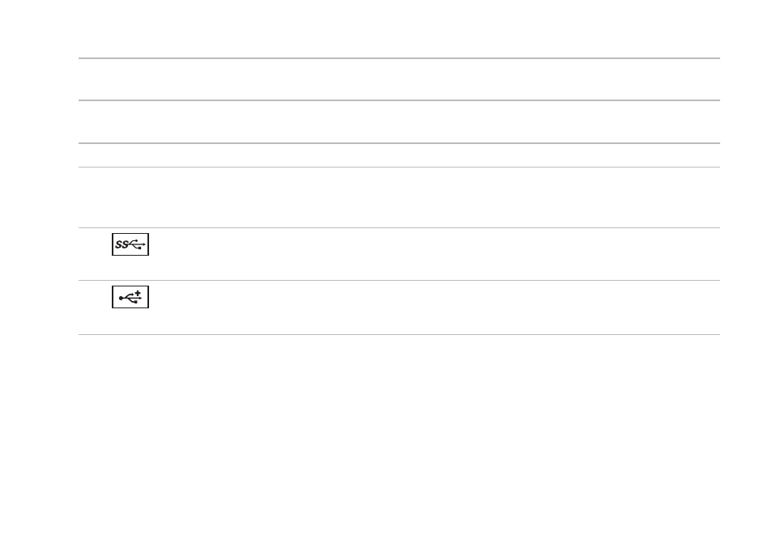
Task: Select the USB PowerShare icon with plus sign
Action: tap(130, 297)
